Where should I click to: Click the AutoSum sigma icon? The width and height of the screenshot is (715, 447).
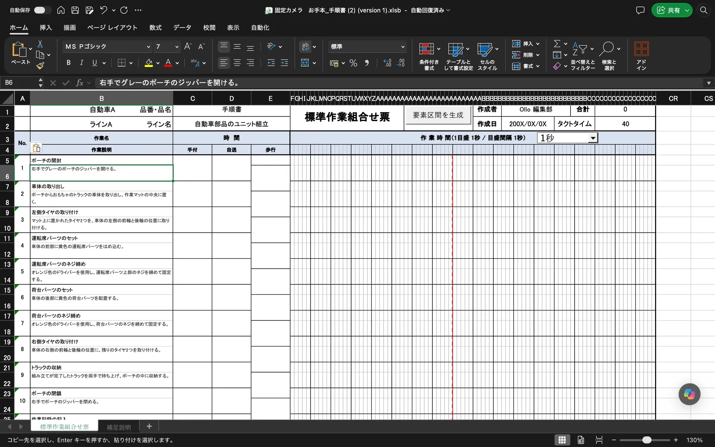coord(557,44)
